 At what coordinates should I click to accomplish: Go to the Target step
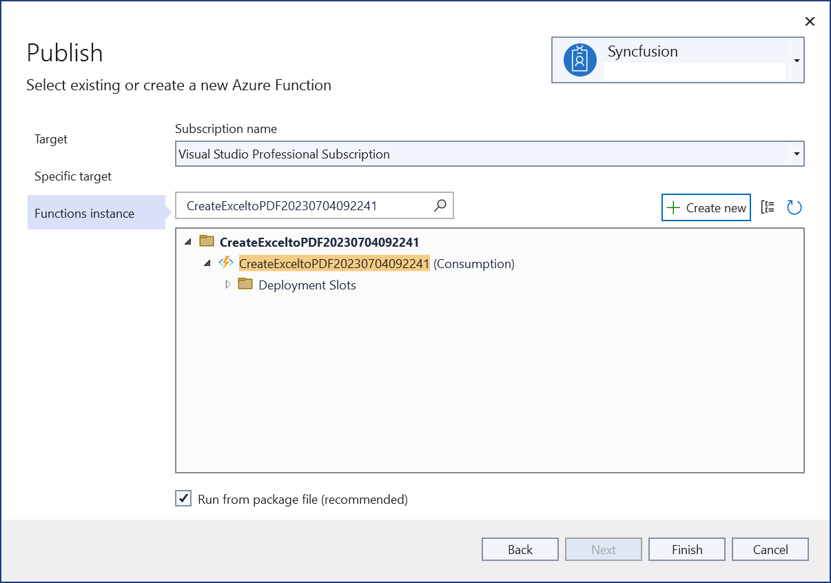click(x=51, y=139)
